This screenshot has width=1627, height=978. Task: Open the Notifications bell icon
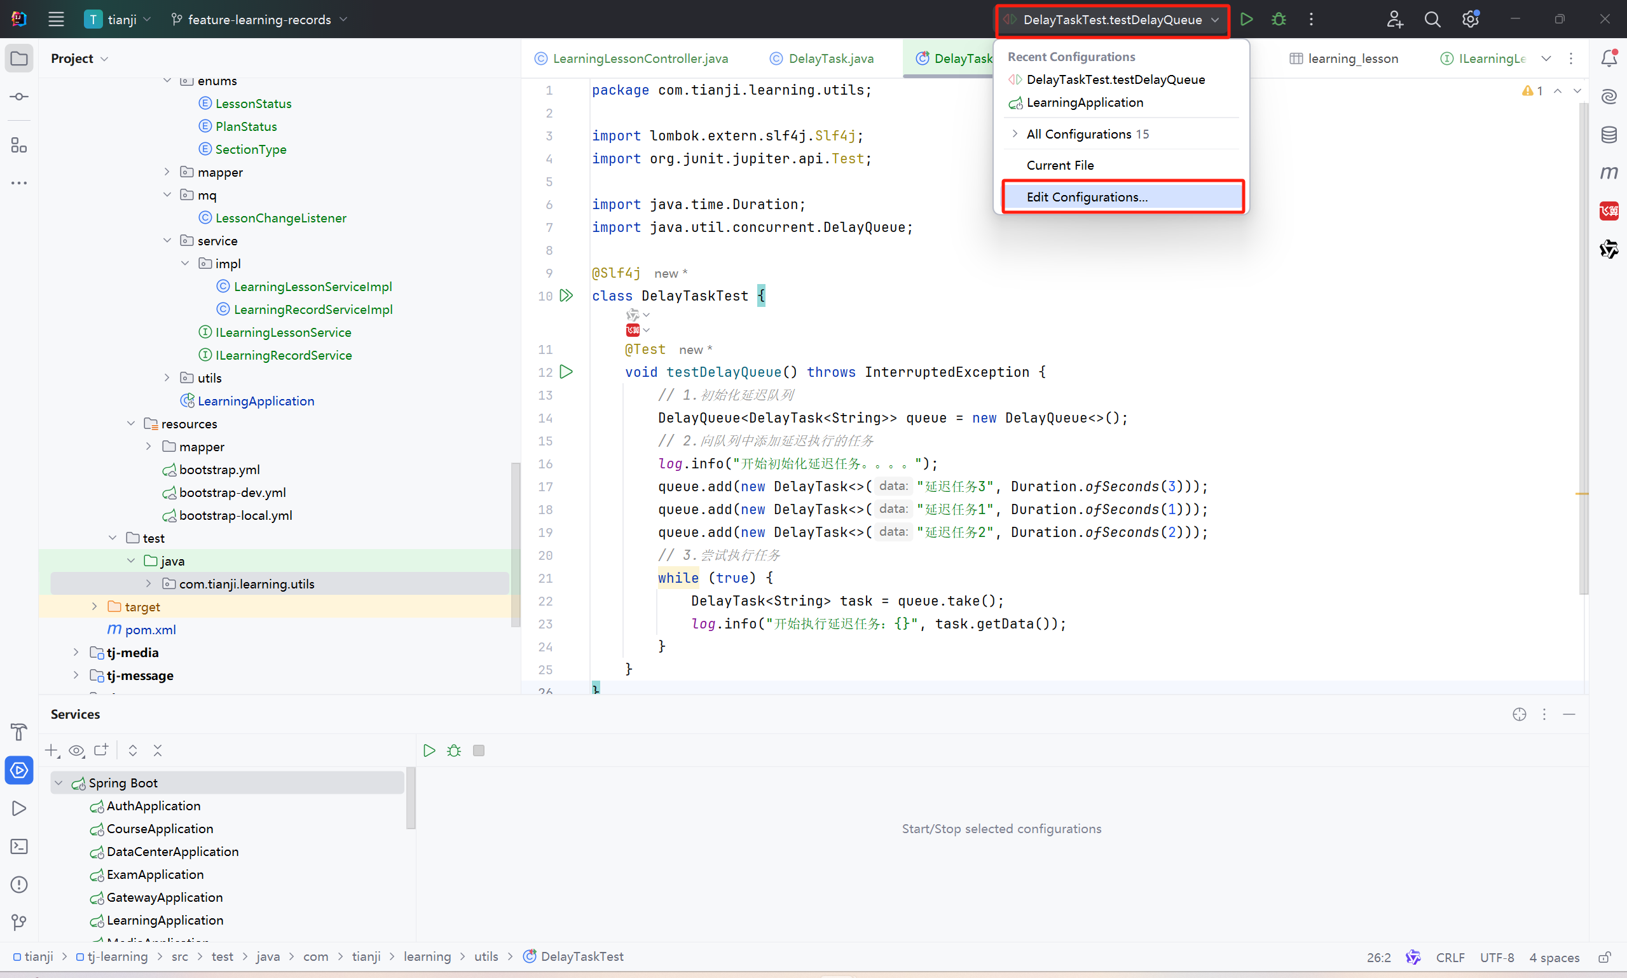pyautogui.click(x=1609, y=58)
